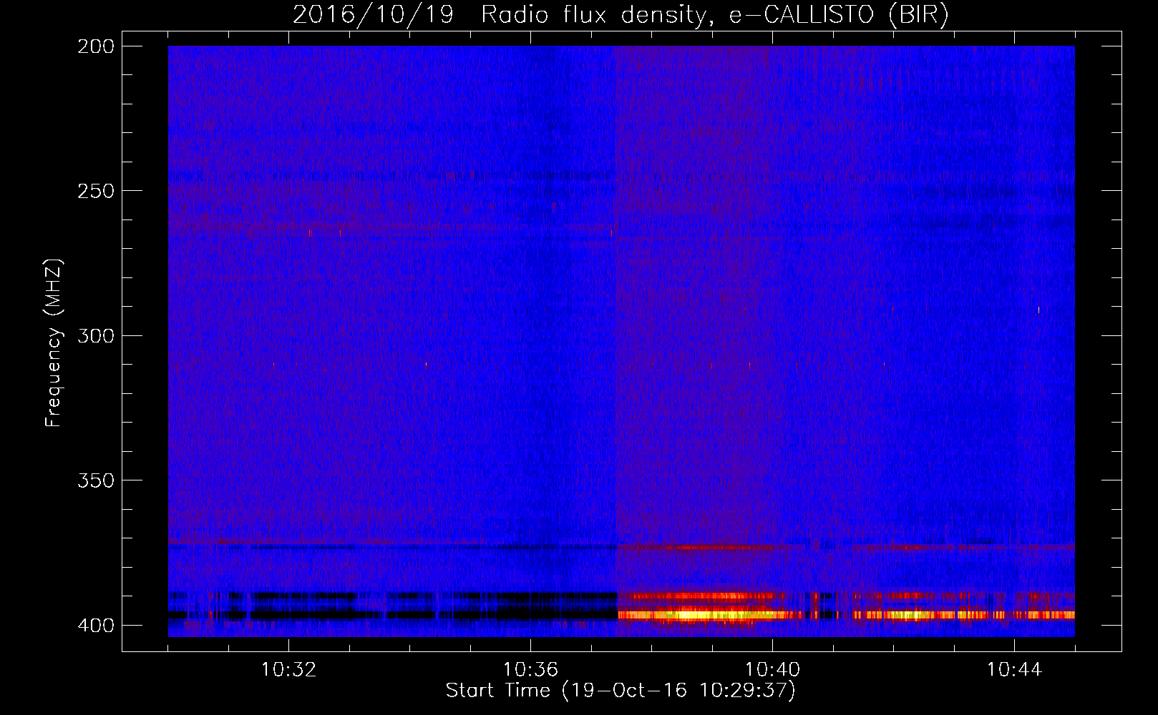1158x715 pixels.
Task: Click the 250 frequency tick label
Action: 96,191
